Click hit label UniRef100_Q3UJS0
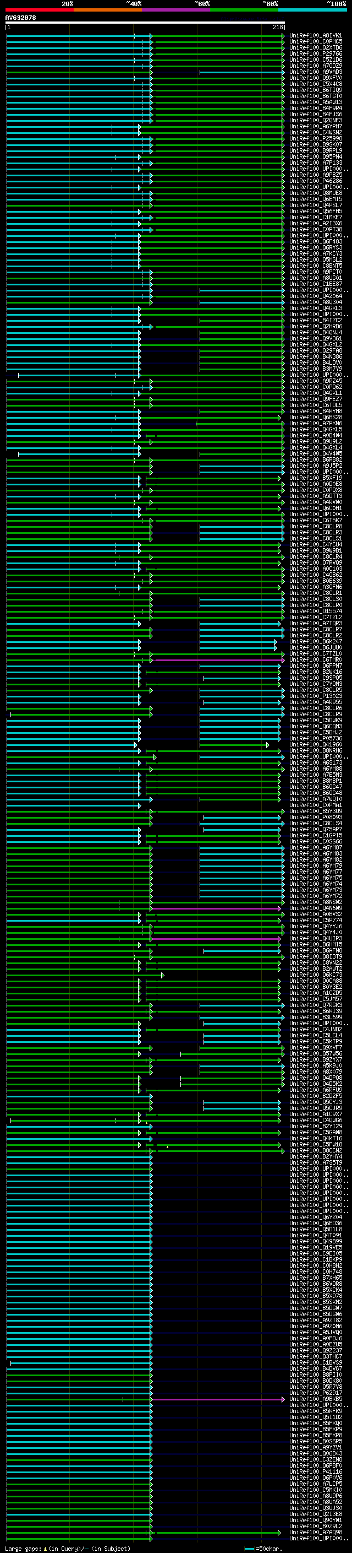 316,1508
